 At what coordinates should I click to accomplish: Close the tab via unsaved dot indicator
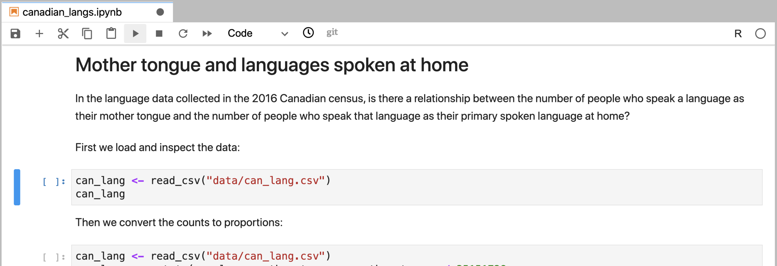pos(160,12)
